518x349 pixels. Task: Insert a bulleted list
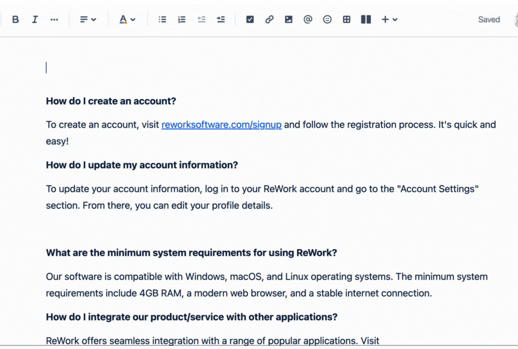pos(162,19)
